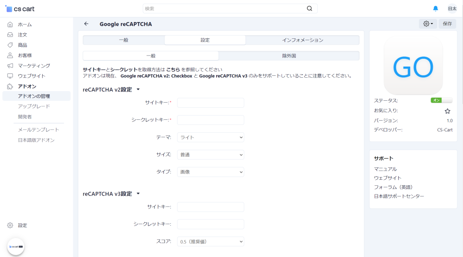Viewport: 463px width, 257px height.
Task: Go back using the arrow icon
Action: coord(86,24)
